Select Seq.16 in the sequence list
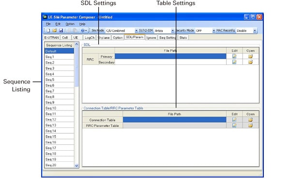The image size is (305, 187). [x=60, y=142]
